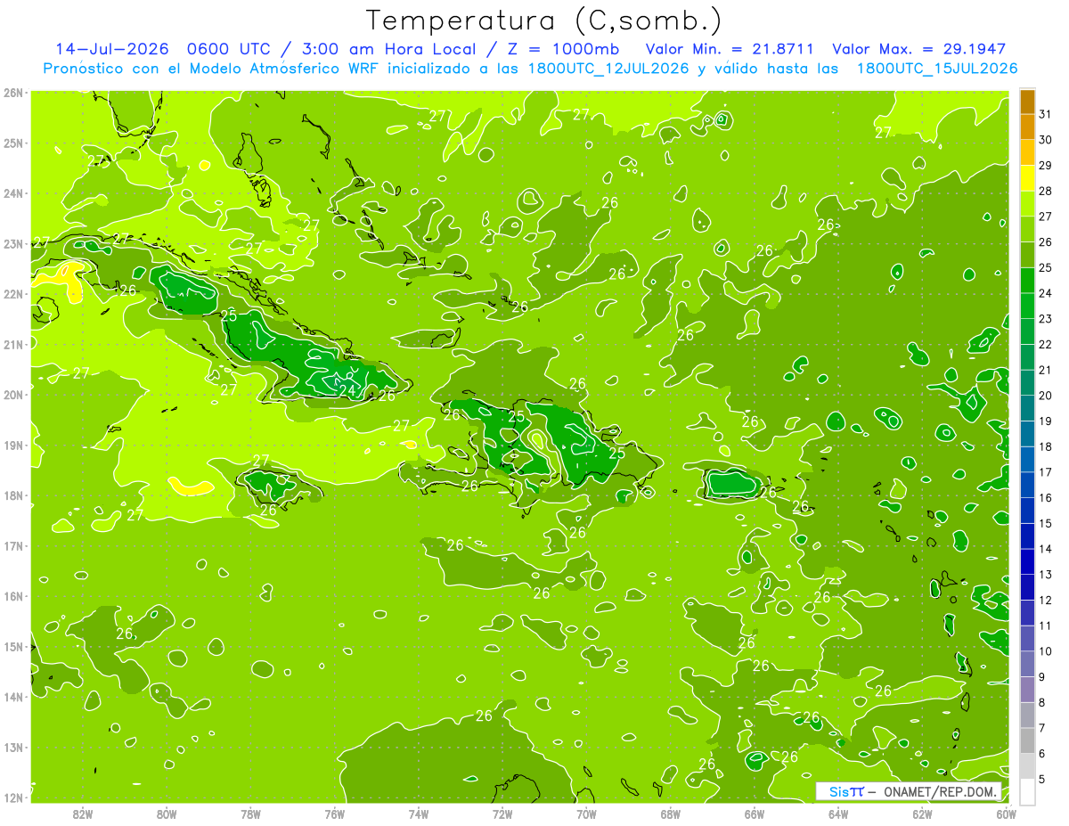1069x826 pixels.
Task: Click the '66W' longitude axis label
Action: [x=755, y=814]
